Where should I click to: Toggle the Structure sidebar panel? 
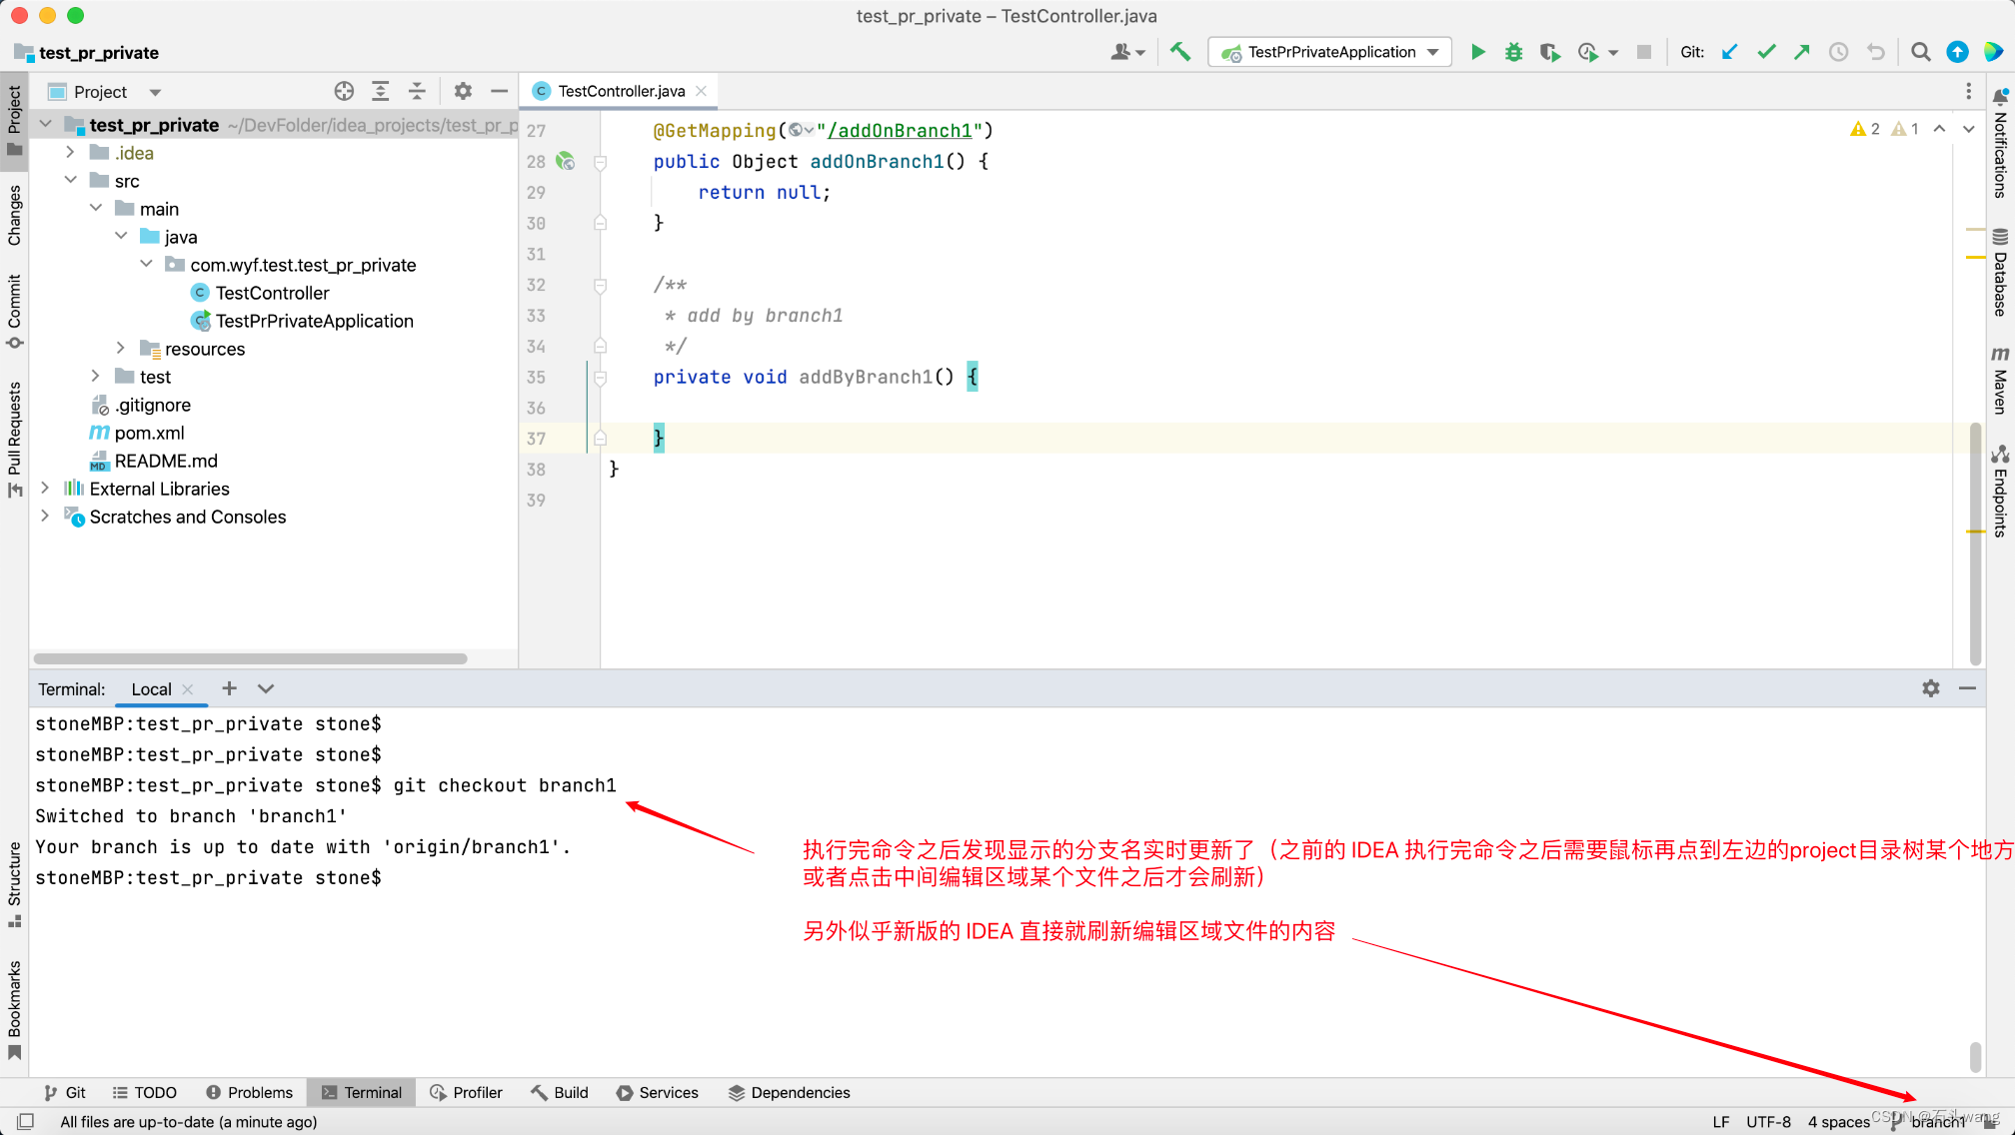14,885
